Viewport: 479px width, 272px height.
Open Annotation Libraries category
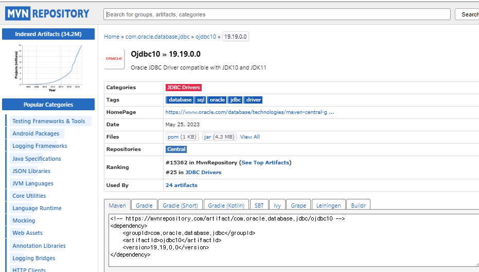tap(39, 246)
